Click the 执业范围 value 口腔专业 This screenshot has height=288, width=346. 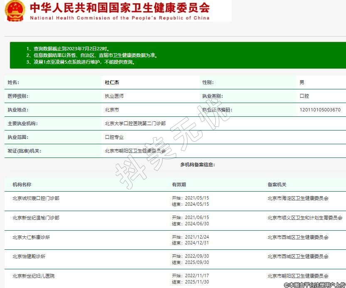(x=114, y=137)
